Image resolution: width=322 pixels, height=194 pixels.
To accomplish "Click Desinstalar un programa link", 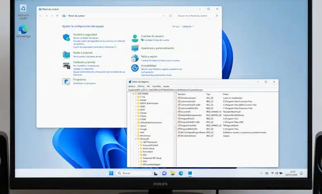I will (84, 83).
